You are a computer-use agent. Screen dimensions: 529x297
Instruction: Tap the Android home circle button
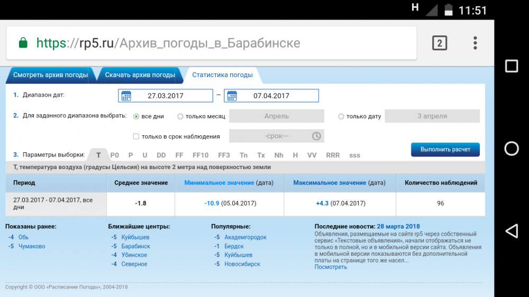tap(511, 148)
